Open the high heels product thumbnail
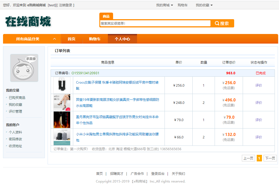This screenshot has height=188, width=279. tap(62, 102)
